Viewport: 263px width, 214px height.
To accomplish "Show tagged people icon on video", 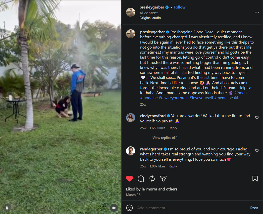I will click(x=7, y=208).
